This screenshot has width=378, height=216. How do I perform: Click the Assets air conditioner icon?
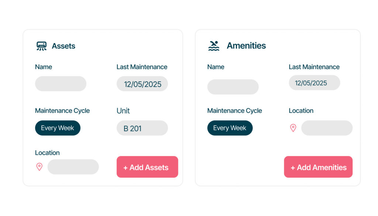41,46
